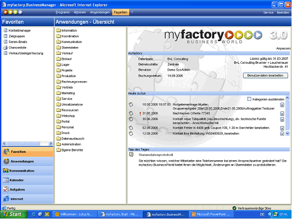Dismiss the 30.06.2006 Kontakt task

[282, 119]
